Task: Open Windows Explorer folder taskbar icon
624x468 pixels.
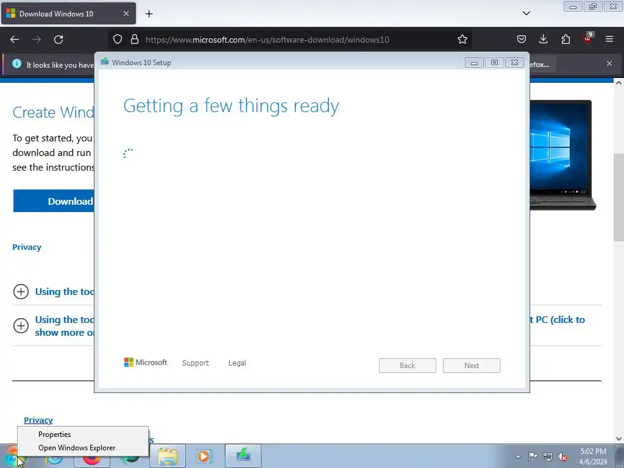Action: point(168,456)
